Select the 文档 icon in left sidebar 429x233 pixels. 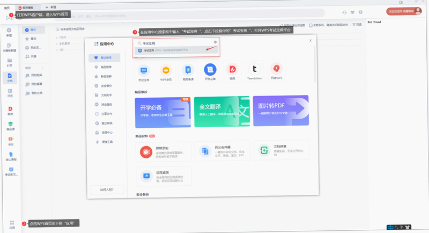click(x=10, y=78)
